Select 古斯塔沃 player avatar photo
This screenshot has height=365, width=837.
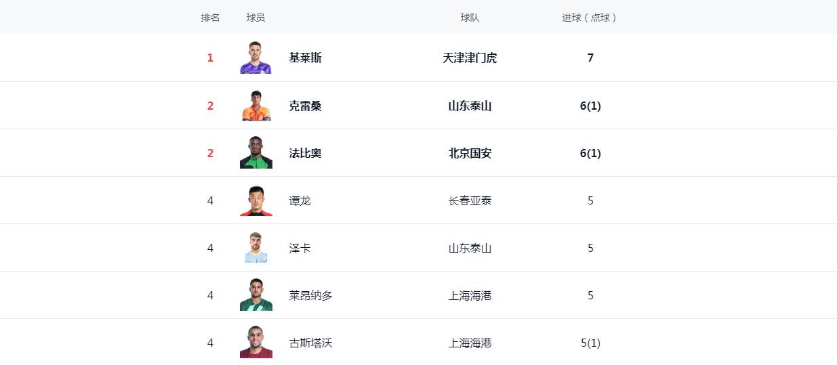[x=256, y=342]
